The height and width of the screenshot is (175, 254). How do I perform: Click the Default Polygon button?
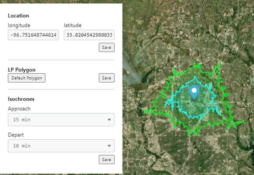pyautogui.click(x=27, y=78)
